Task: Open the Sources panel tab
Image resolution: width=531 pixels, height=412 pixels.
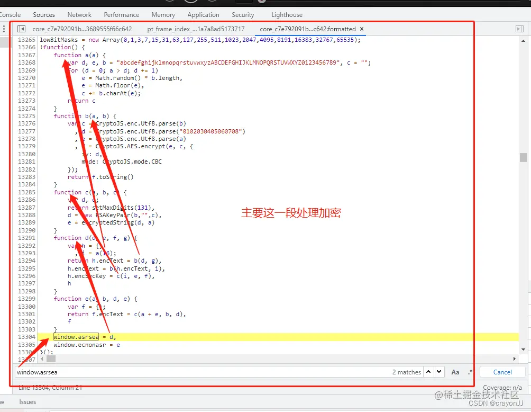Action: (x=44, y=15)
